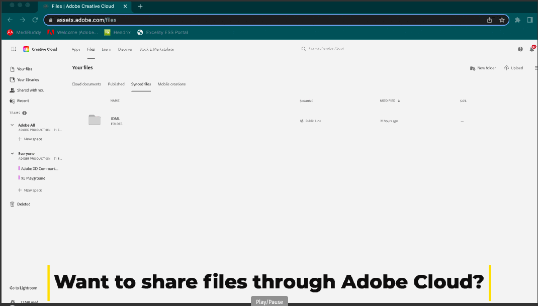The image size is (538, 306).
Task: Click the Your libraries icon
Action: pos(13,79)
